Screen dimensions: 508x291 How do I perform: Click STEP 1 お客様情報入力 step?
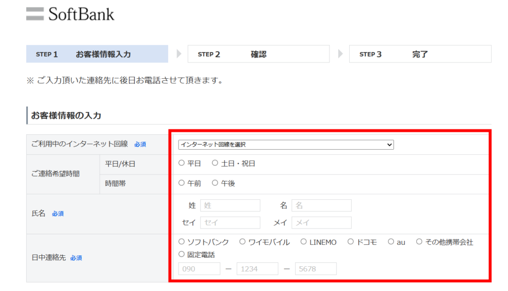click(97, 54)
